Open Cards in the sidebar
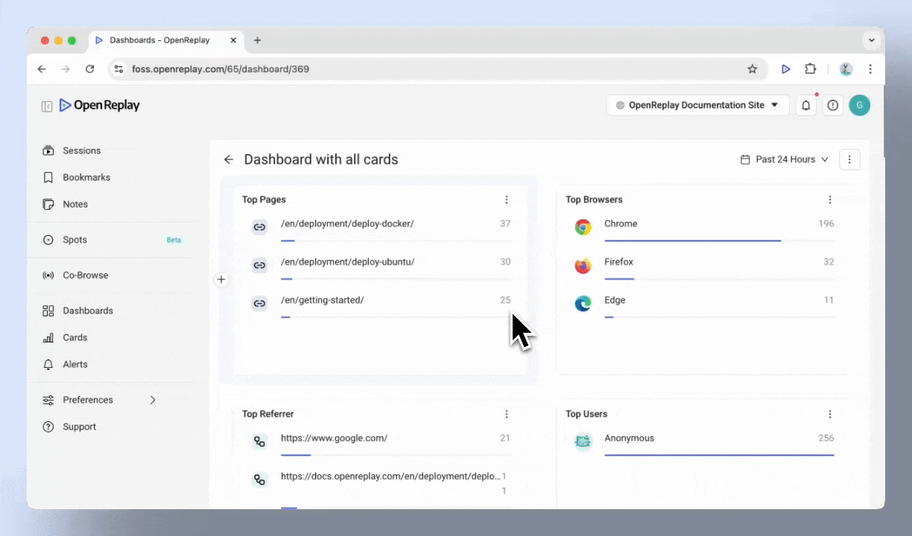 tap(75, 337)
